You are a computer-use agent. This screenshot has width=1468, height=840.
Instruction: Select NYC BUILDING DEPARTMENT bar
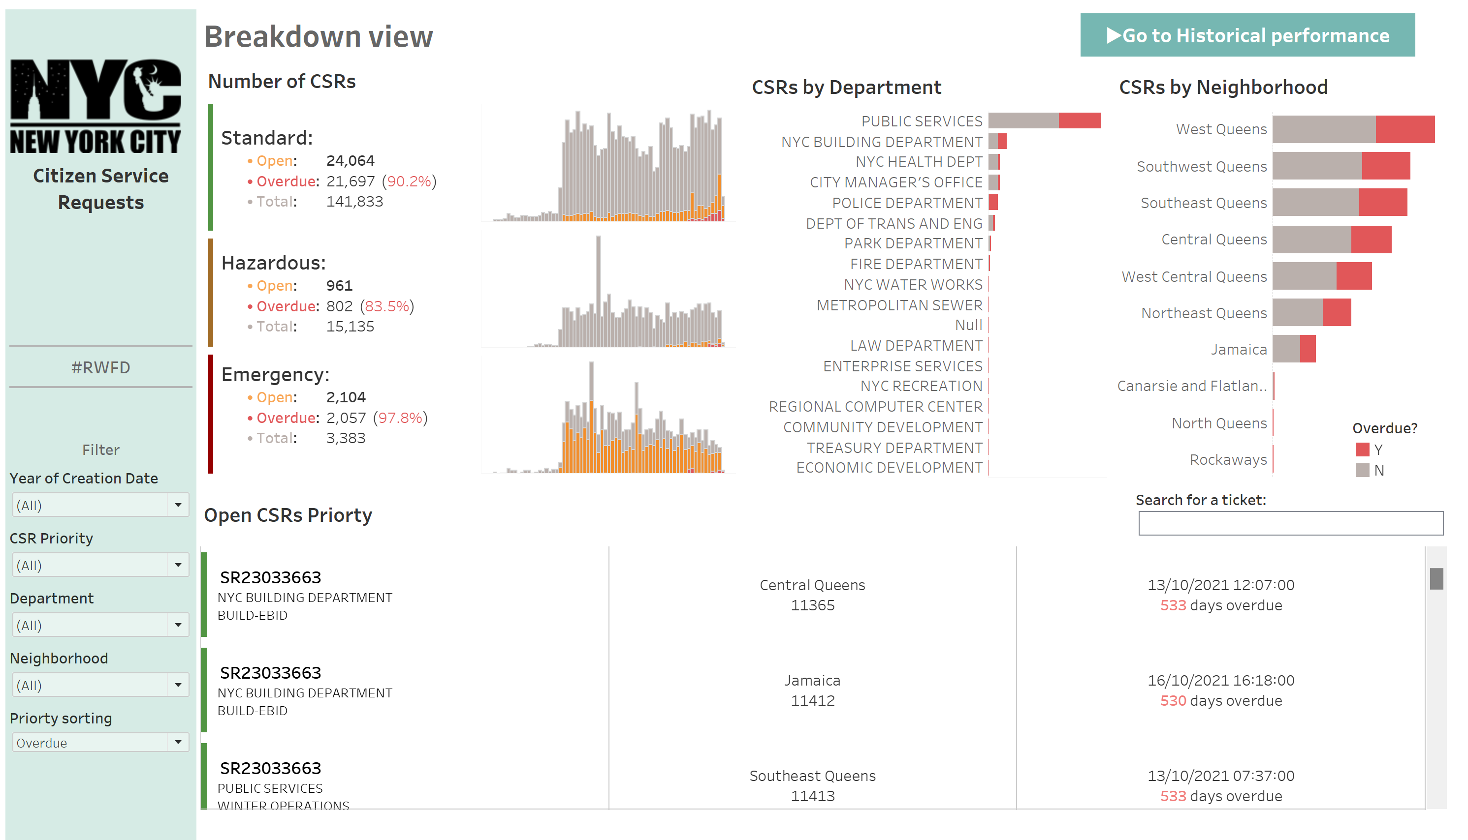pos(997,141)
